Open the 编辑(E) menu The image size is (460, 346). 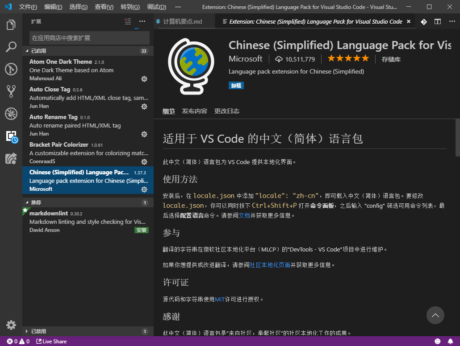(53, 7)
